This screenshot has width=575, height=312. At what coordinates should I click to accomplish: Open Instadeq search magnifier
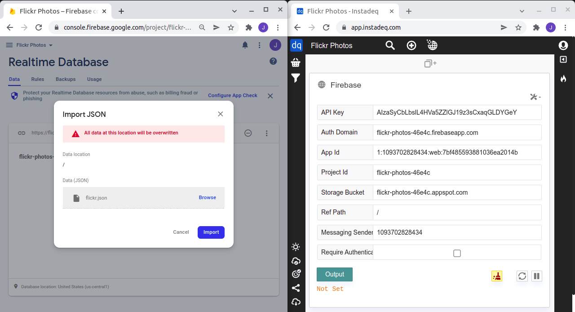[x=390, y=45]
